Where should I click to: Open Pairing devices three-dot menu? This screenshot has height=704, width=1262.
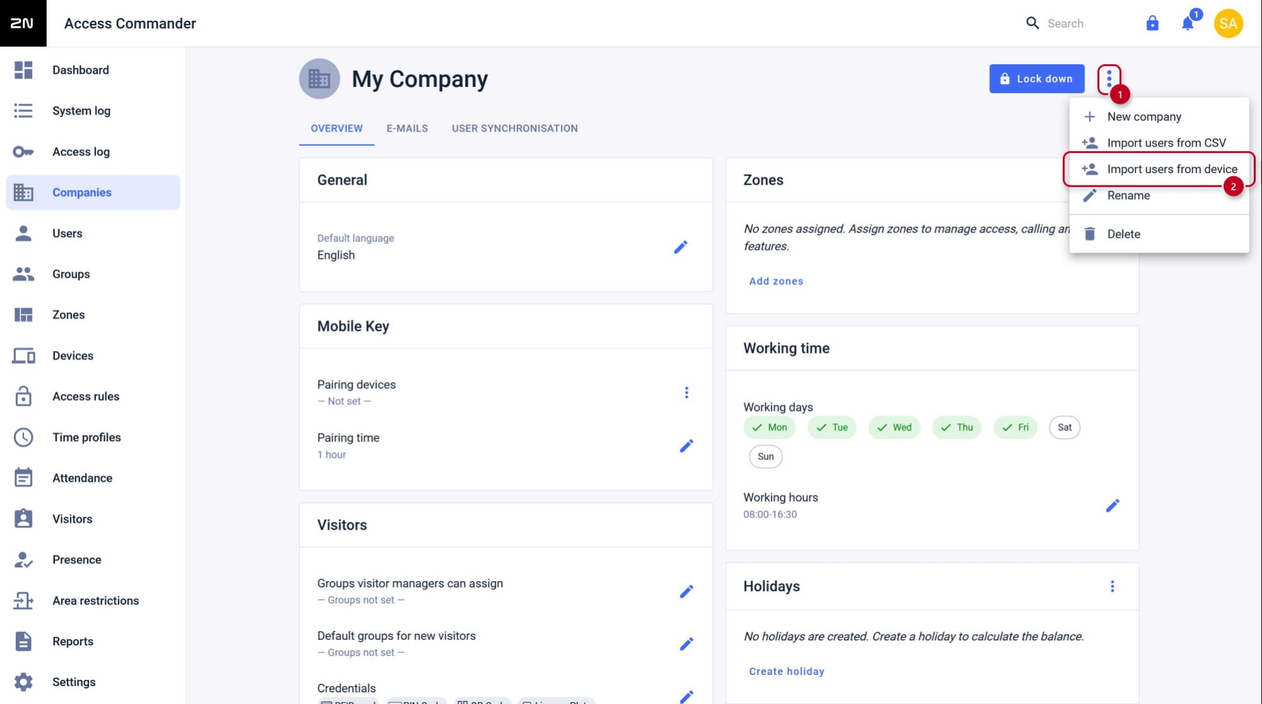click(x=687, y=393)
